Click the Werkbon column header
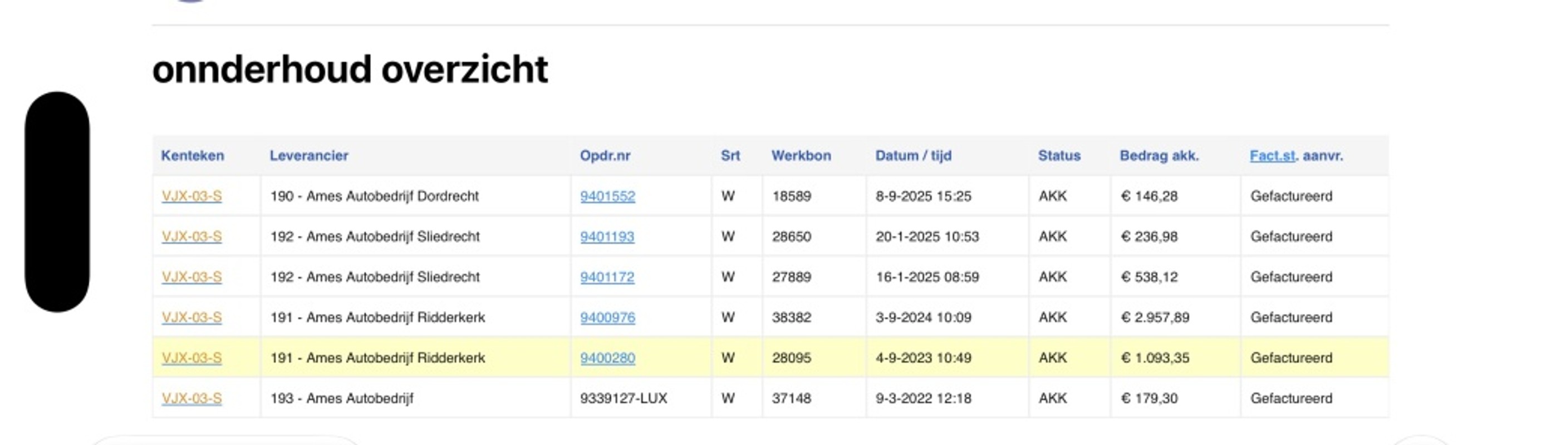The height and width of the screenshot is (445, 1541). pyautogui.click(x=801, y=156)
